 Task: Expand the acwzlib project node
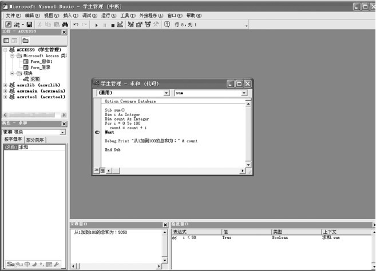pos(5,85)
